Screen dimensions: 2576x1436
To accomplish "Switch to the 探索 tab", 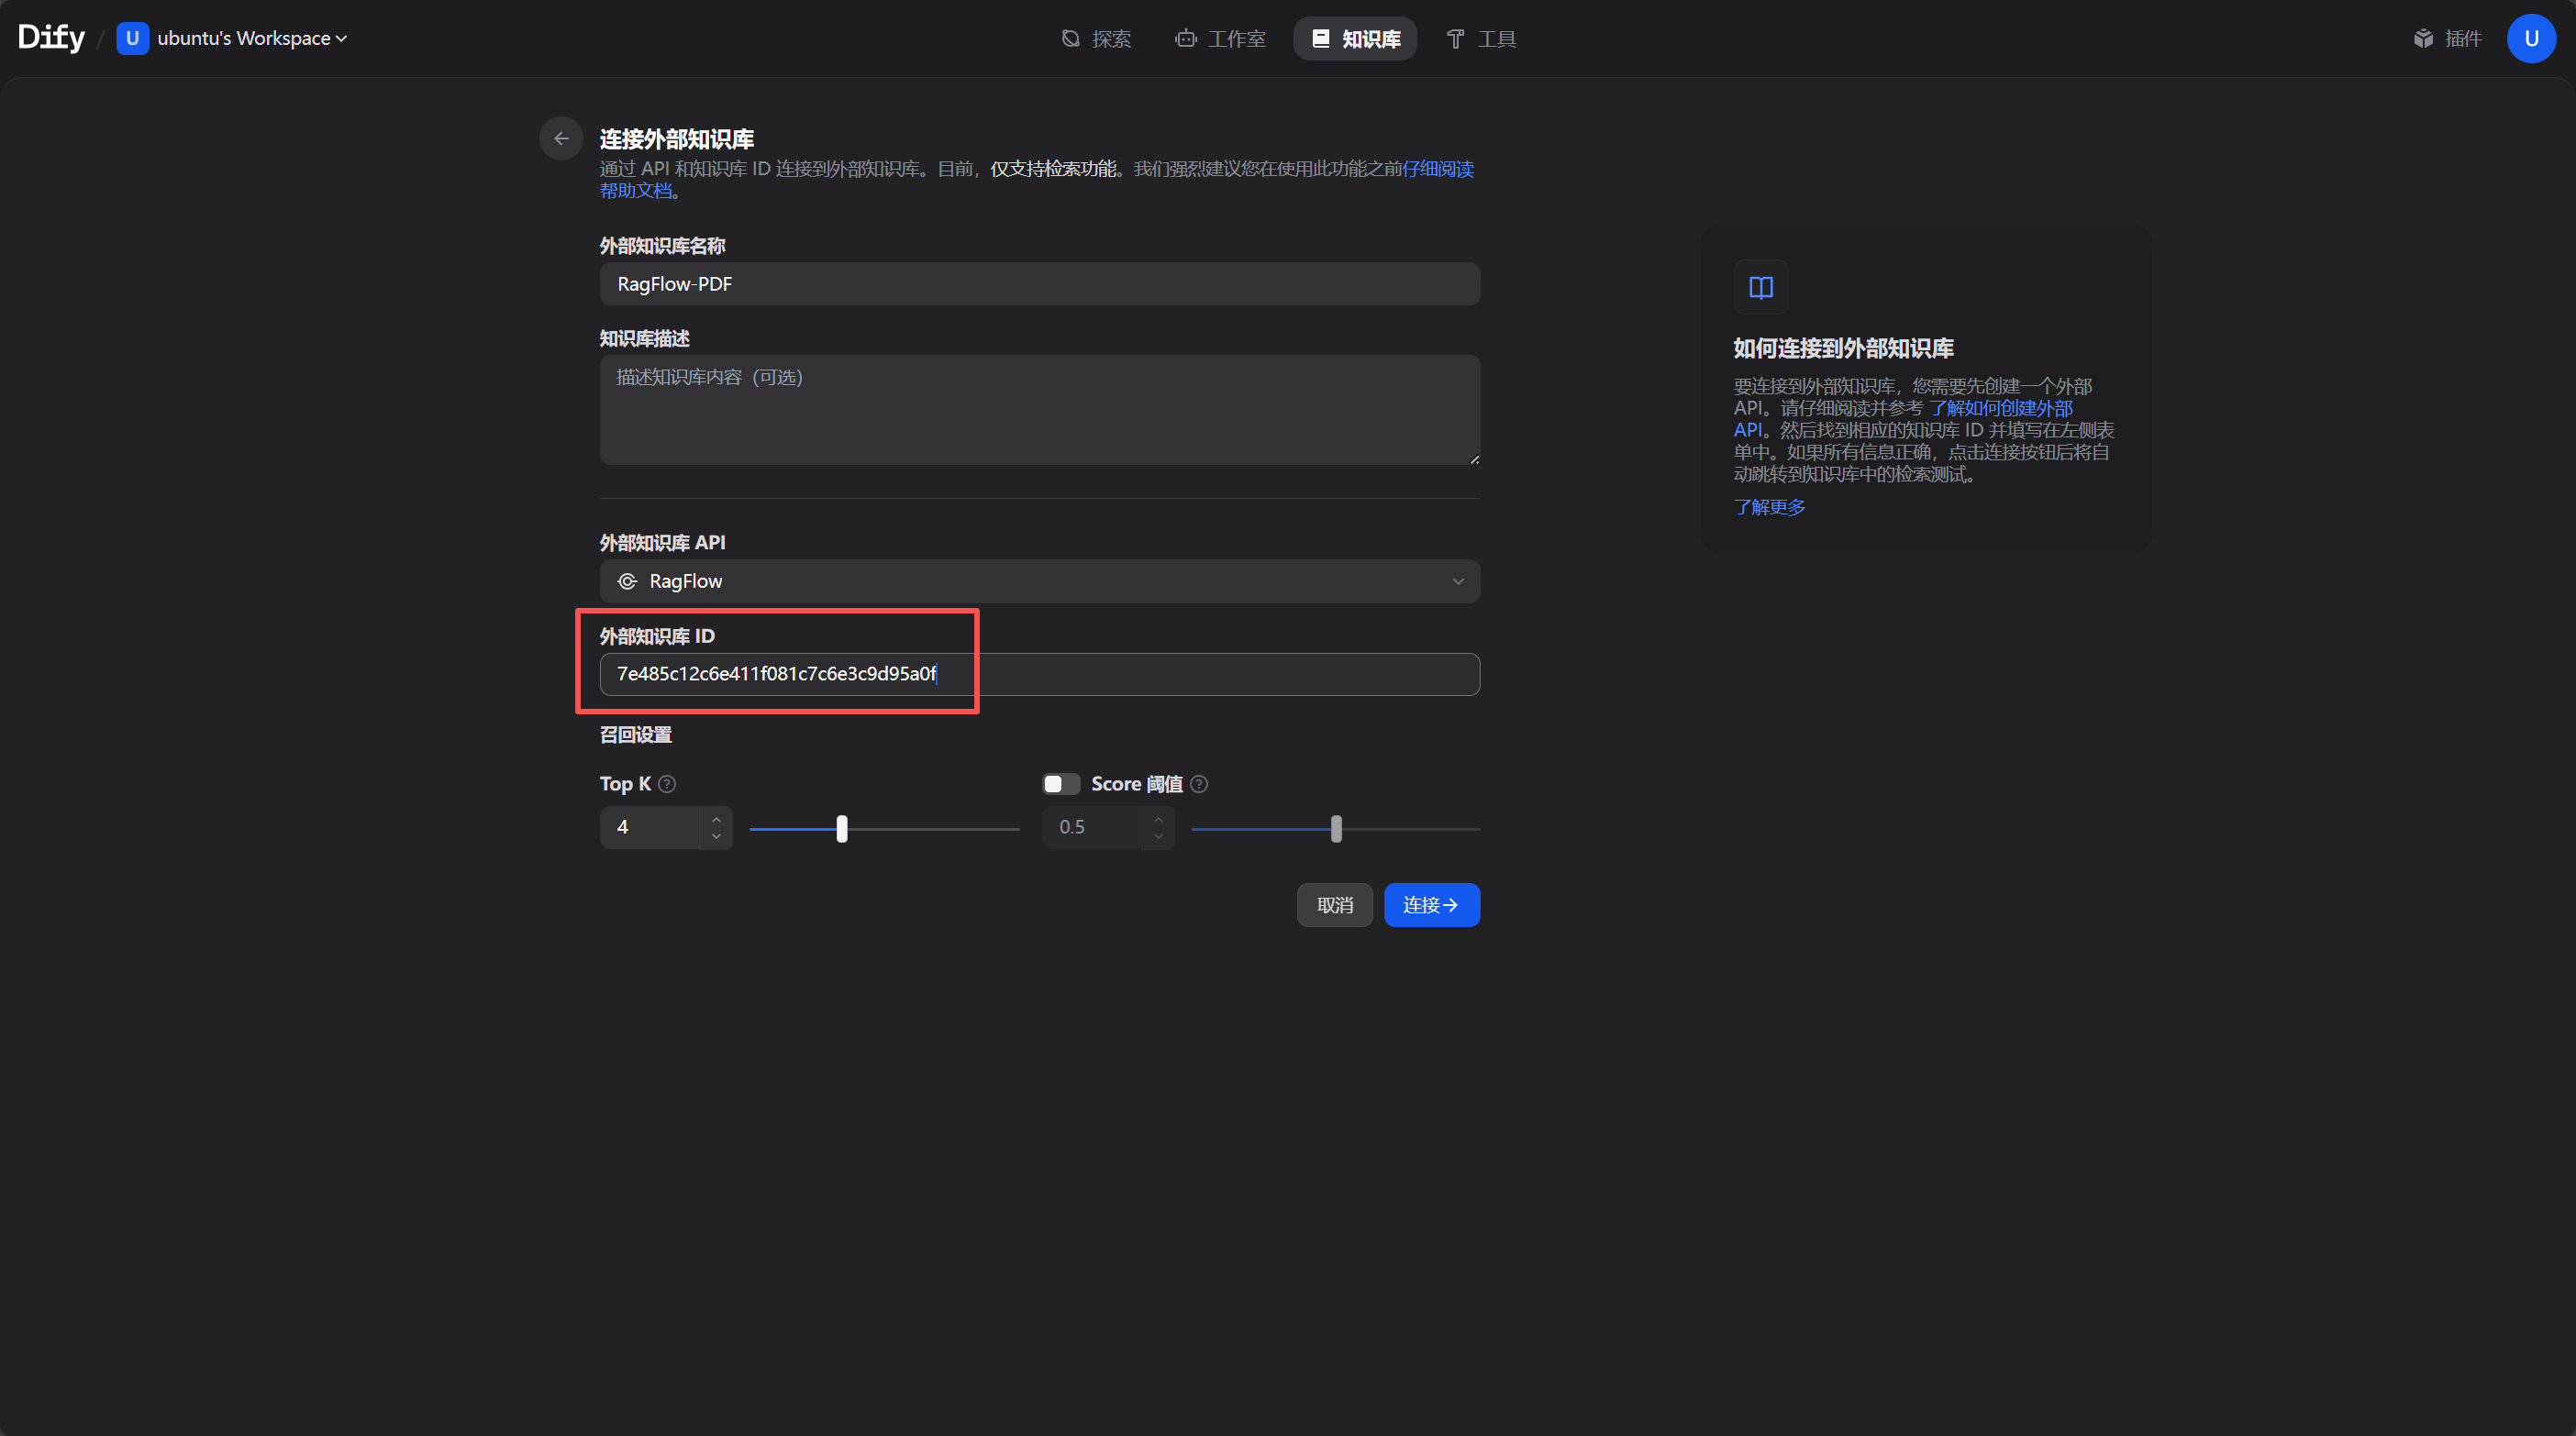I will pyautogui.click(x=1096, y=39).
